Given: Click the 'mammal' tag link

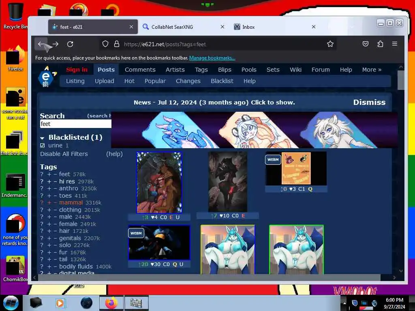Looking at the screenshot, I should click(x=71, y=202).
